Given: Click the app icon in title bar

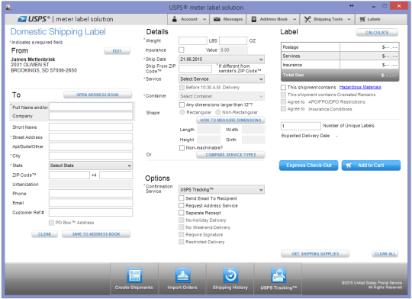Looking at the screenshot, I should click(x=9, y=8).
